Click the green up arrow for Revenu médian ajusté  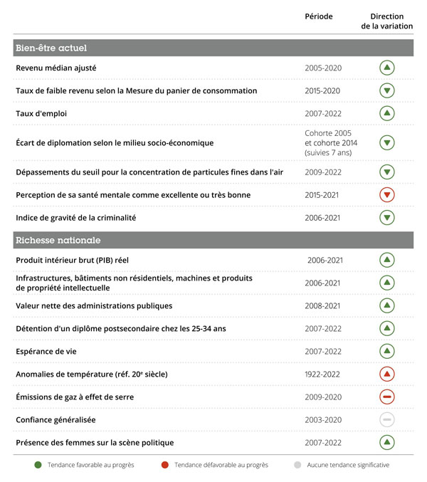tap(386, 68)
